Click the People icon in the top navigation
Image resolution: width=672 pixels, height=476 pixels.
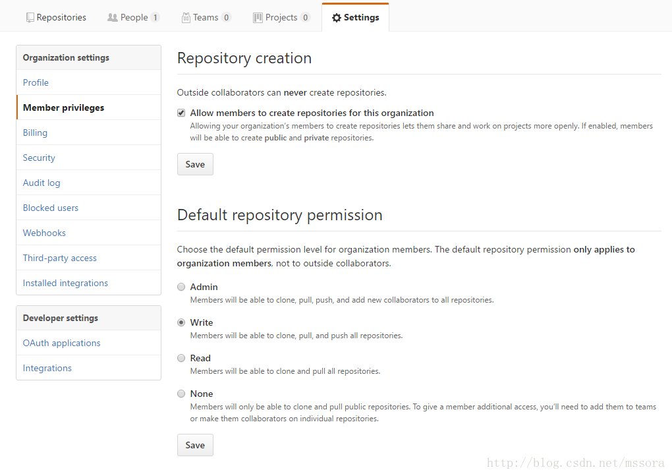(x=112, y=16)
